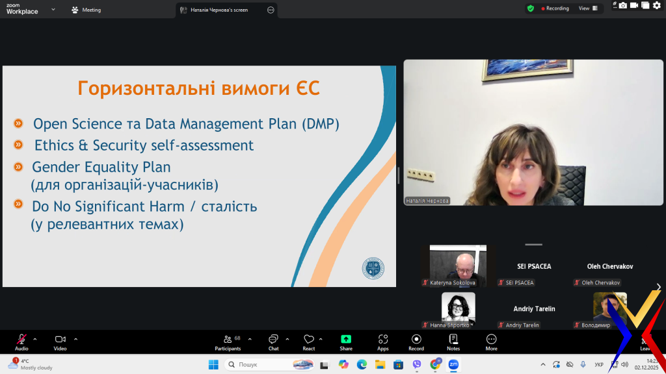Open the More options menu
Viewport: 666px width, 374px height.
pyautogui.click(x=491, y=342)
